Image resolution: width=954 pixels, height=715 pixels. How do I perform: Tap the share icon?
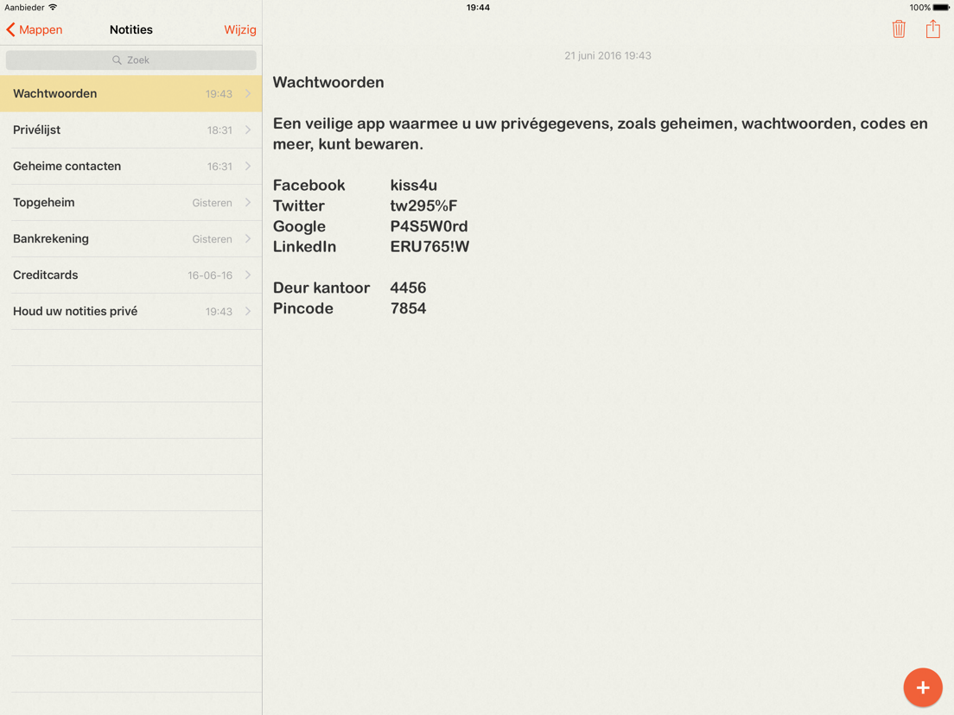coord(932,28)
